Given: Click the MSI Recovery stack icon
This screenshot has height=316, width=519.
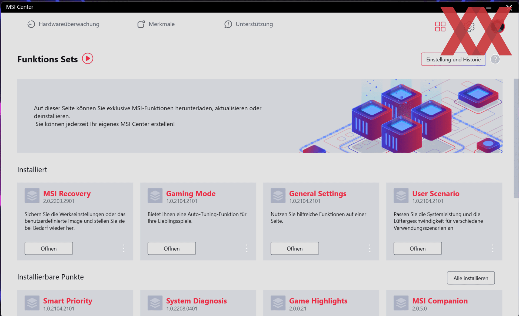Looking at the screenshot, I should tap(32, 195).
